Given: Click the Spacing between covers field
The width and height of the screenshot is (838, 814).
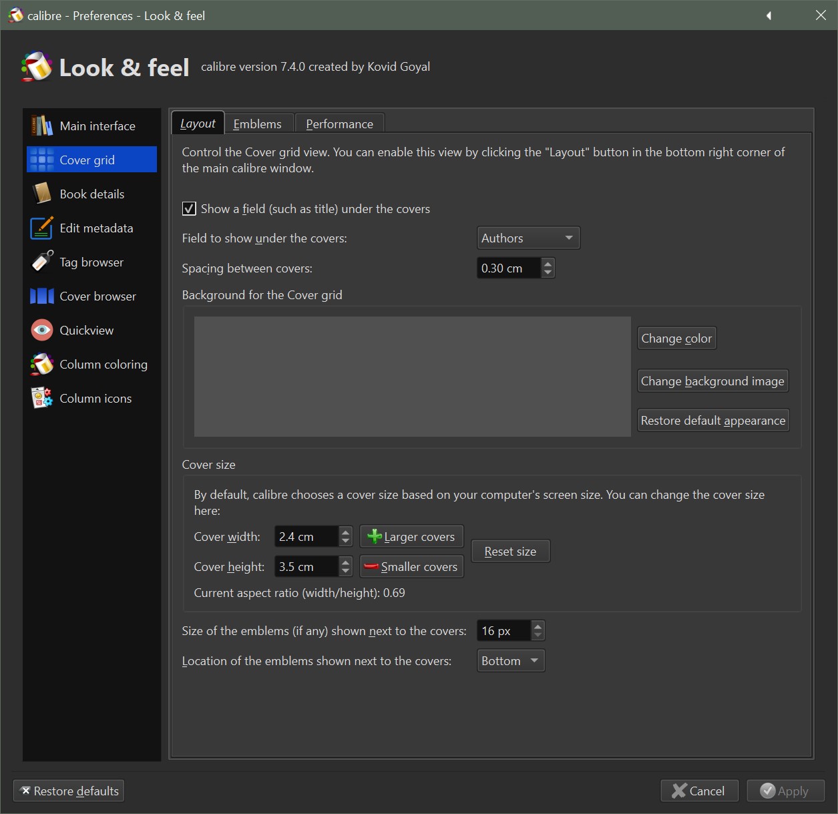Looking at the screenshot, I should [x=509, y=268].
